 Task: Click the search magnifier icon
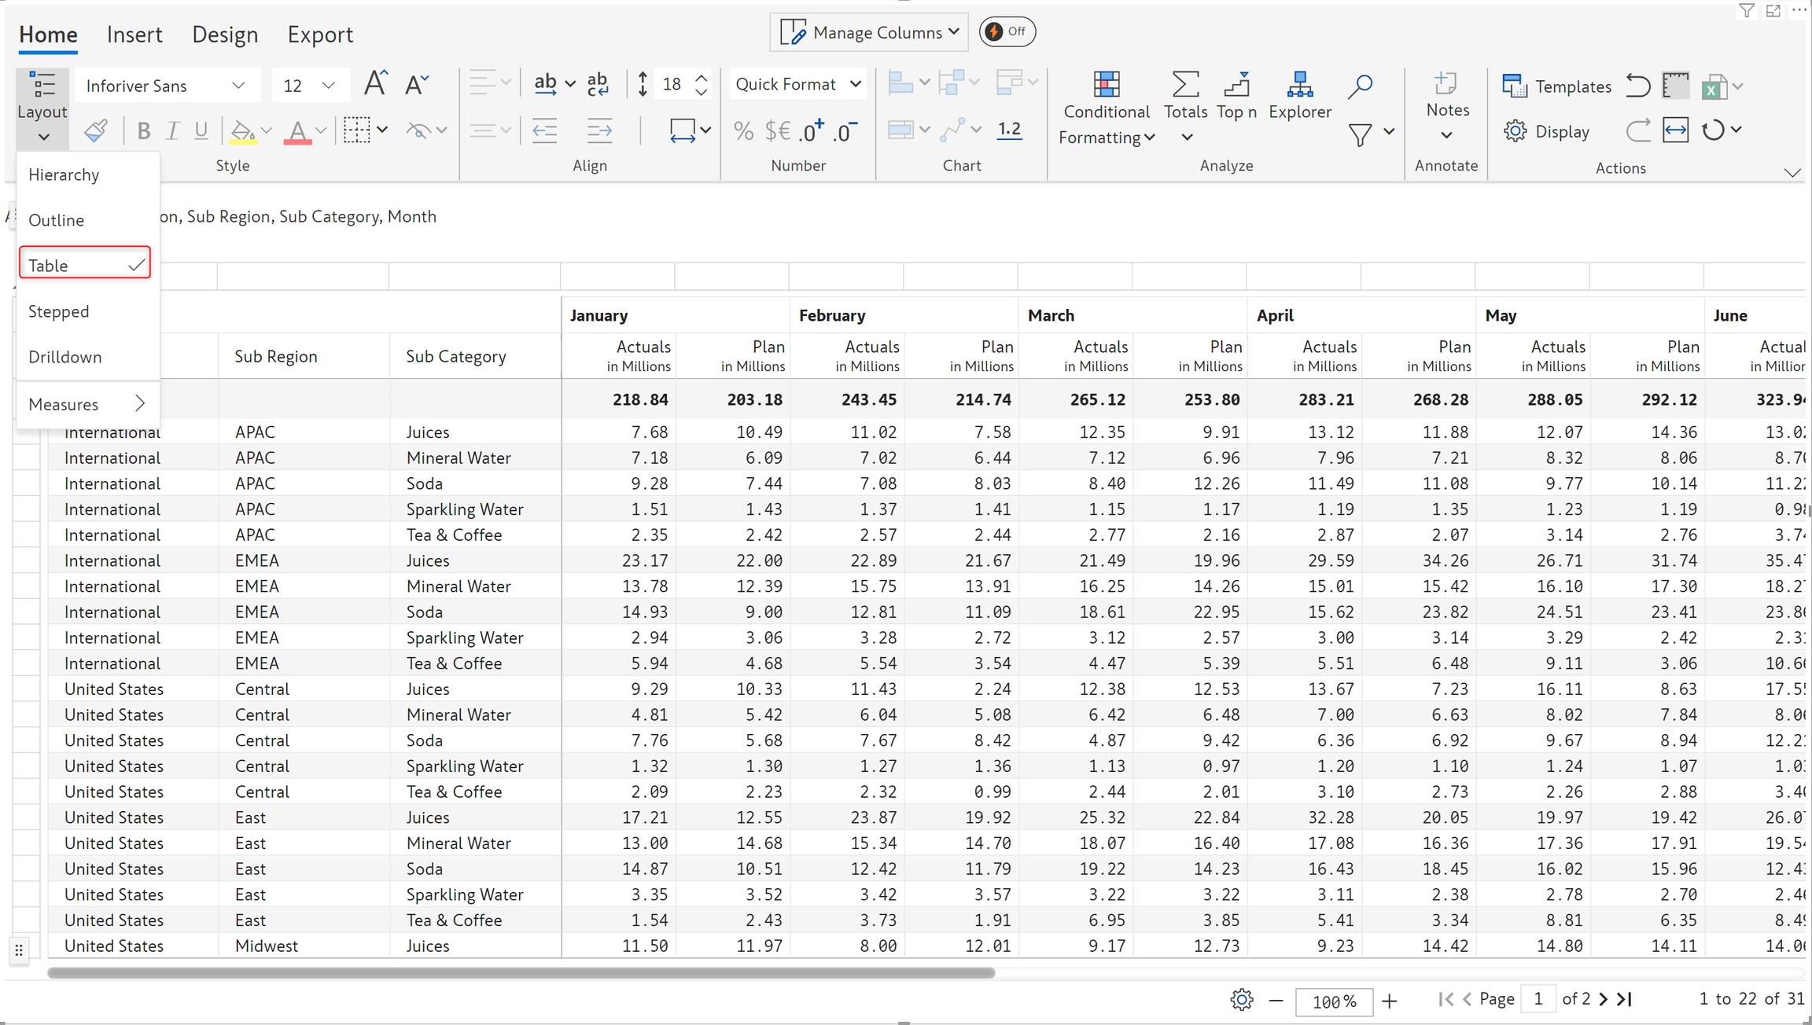click(1360, 86)
